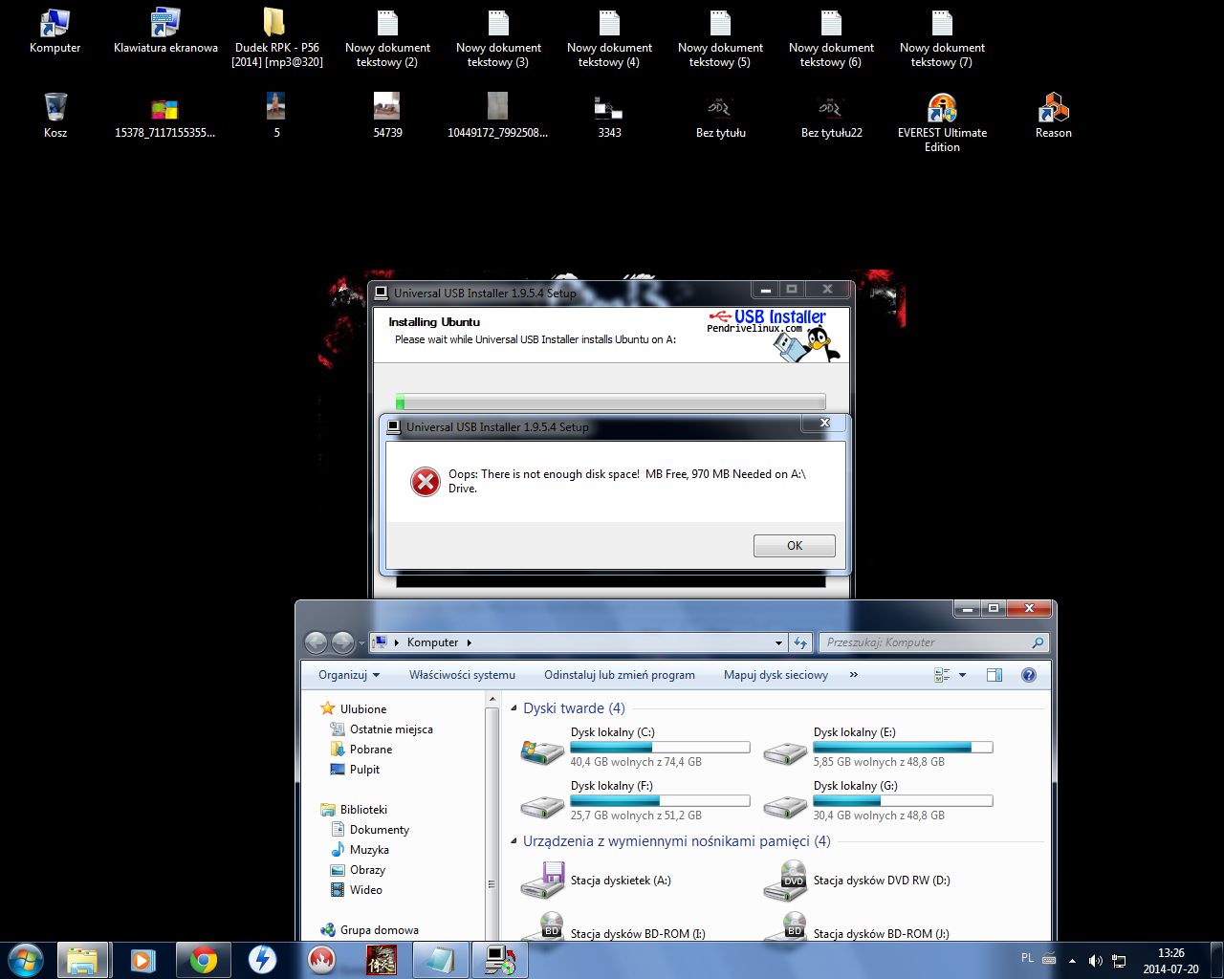Open the Organizuj menu
The image size is (1224, 979).
[x=349, y=675]
